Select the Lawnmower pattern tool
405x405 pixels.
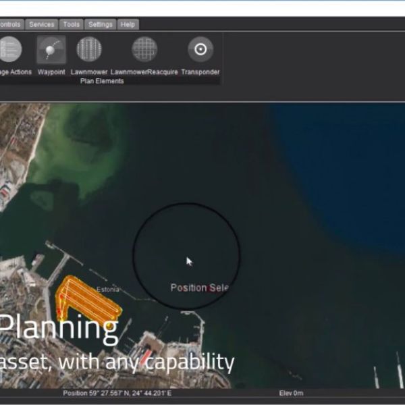click(x=89, y=50)
